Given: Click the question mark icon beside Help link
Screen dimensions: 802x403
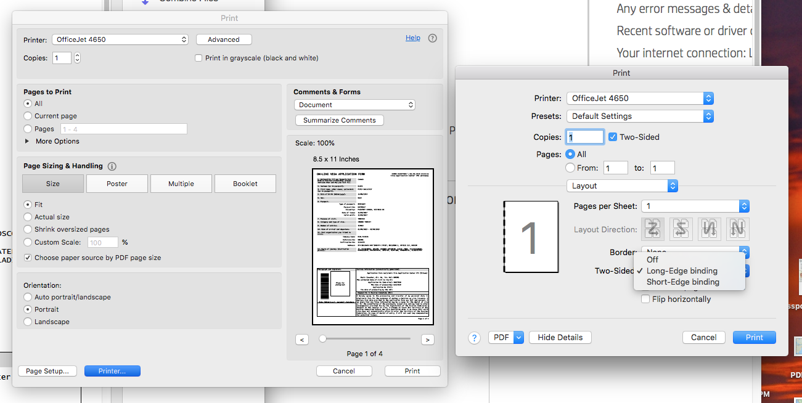Looking at the screenshot, I should click(x=432, y=38).
